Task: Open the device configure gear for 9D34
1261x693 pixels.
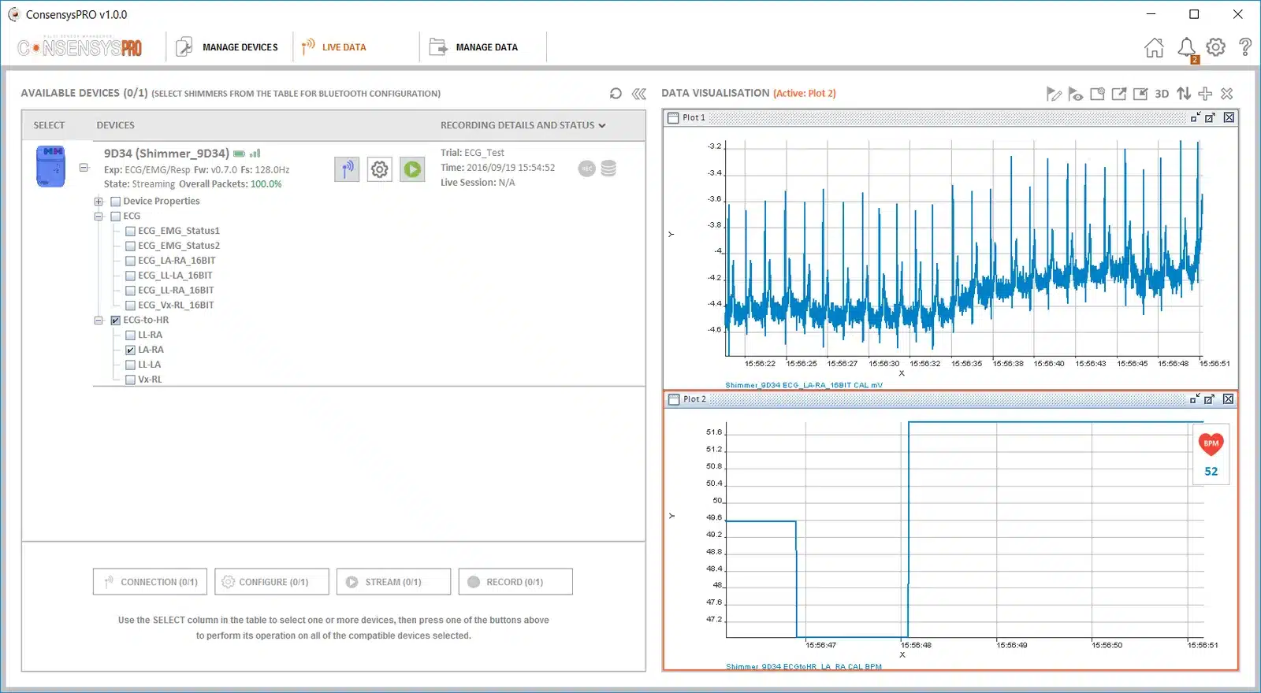Action: coord(380,169)
